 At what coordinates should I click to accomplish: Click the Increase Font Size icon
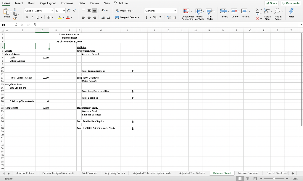(69, 11)
